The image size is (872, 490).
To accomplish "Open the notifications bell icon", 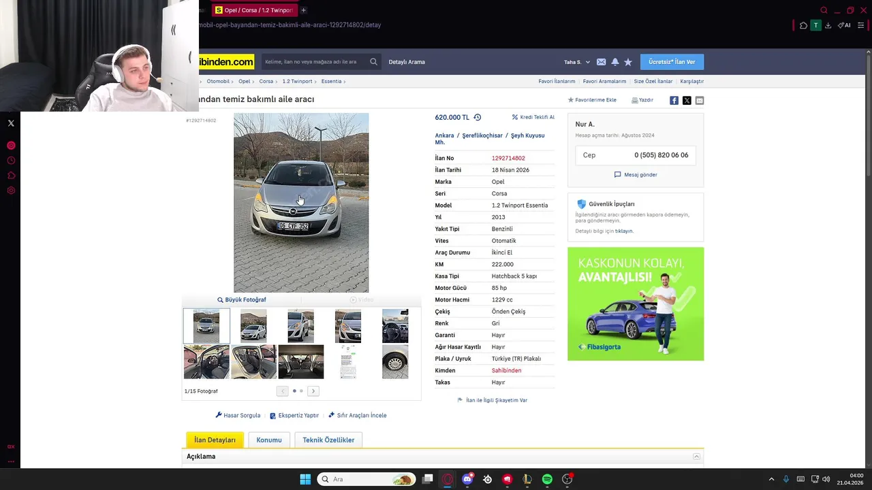I will pyautogui.click(x=615, y=62).
